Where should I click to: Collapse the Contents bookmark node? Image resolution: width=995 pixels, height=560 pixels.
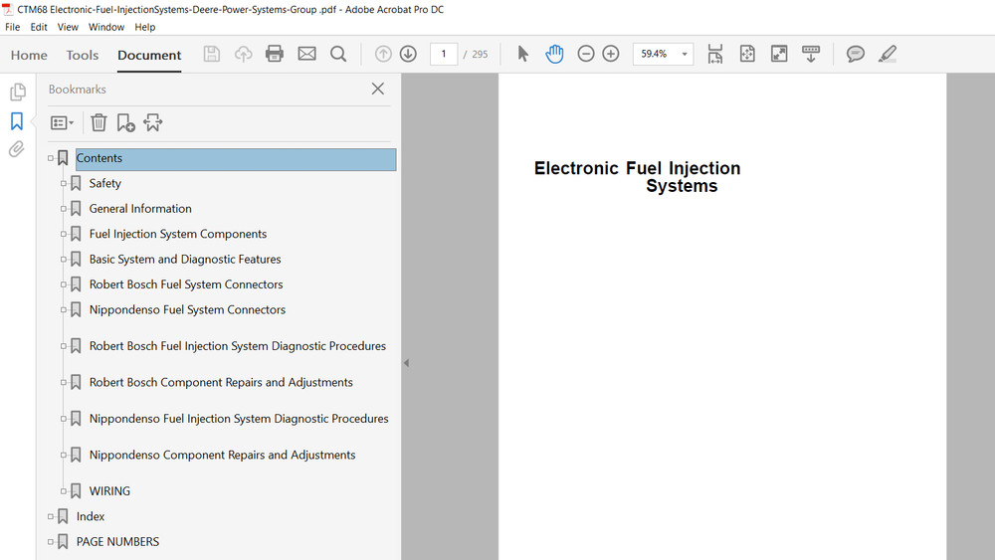pyautogui.click(x=50, y=158)
